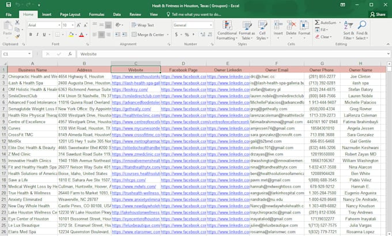Click the Decrease Indent icon
The height and width of the screenshot is (236, 392).
pyautogui.click(x=118, y=35)
